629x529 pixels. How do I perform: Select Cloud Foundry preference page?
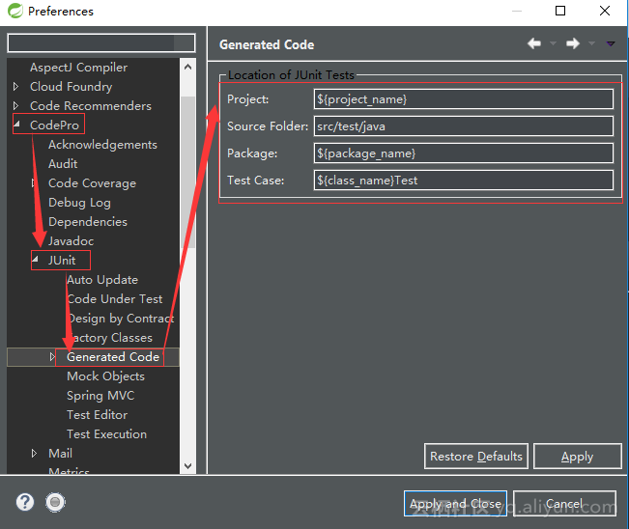click(71, 87)
